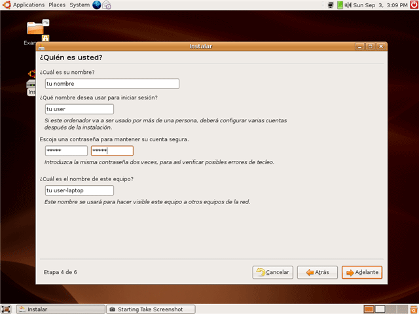419x314 pixels.
Task: Open the Evolution mail launcher icon
Action: pos(107,5)
